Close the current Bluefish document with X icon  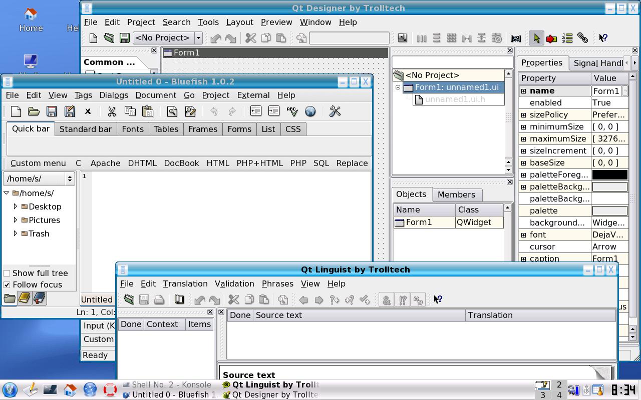[88, 111]
